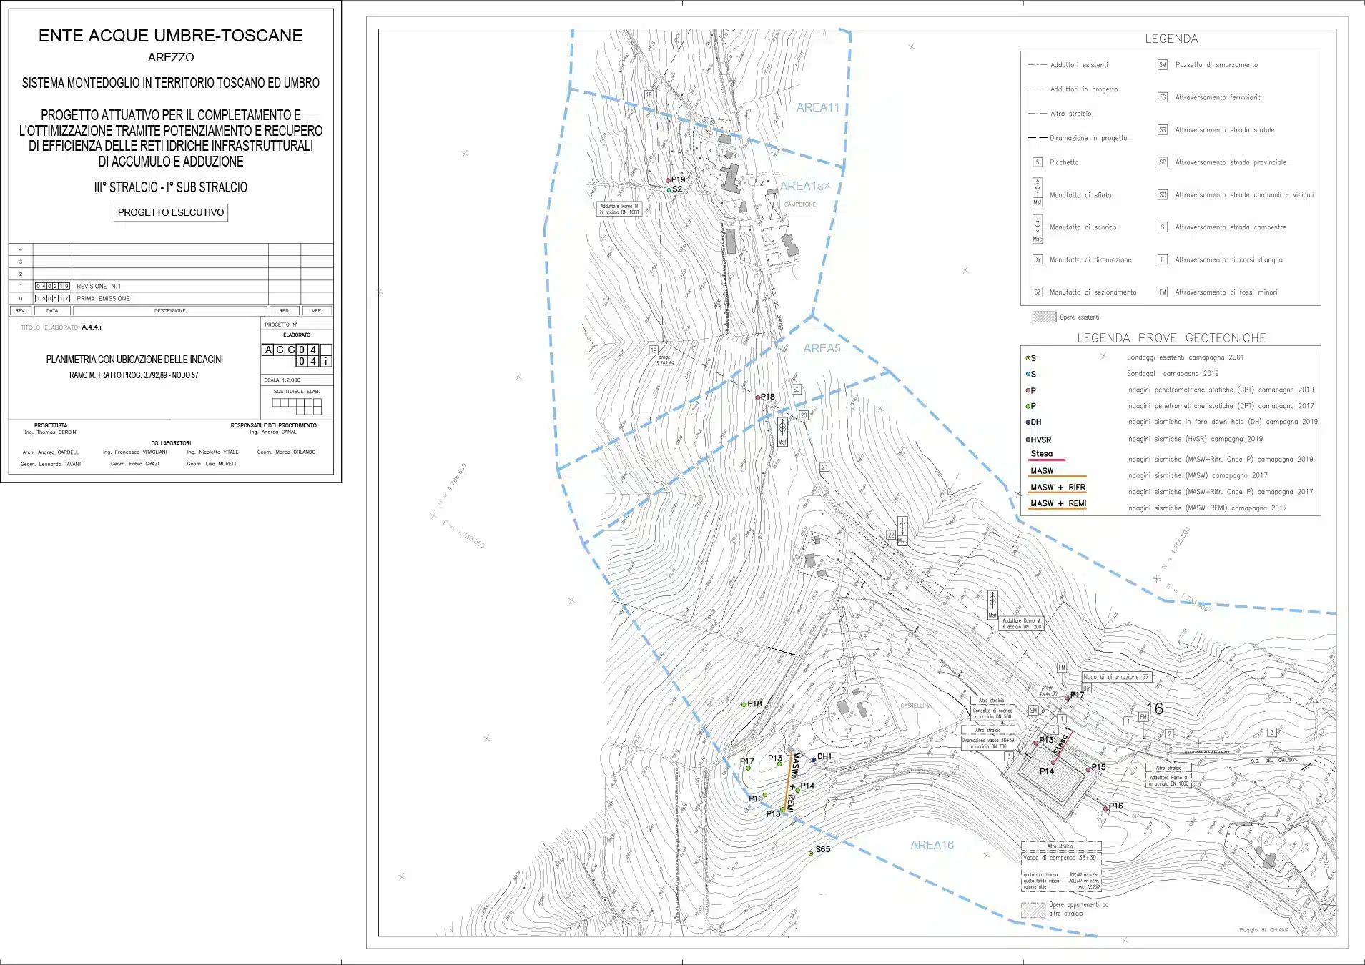Click the Ing. Andrea CANALI name
The image size is (1365, 965).
click(274, 432)
